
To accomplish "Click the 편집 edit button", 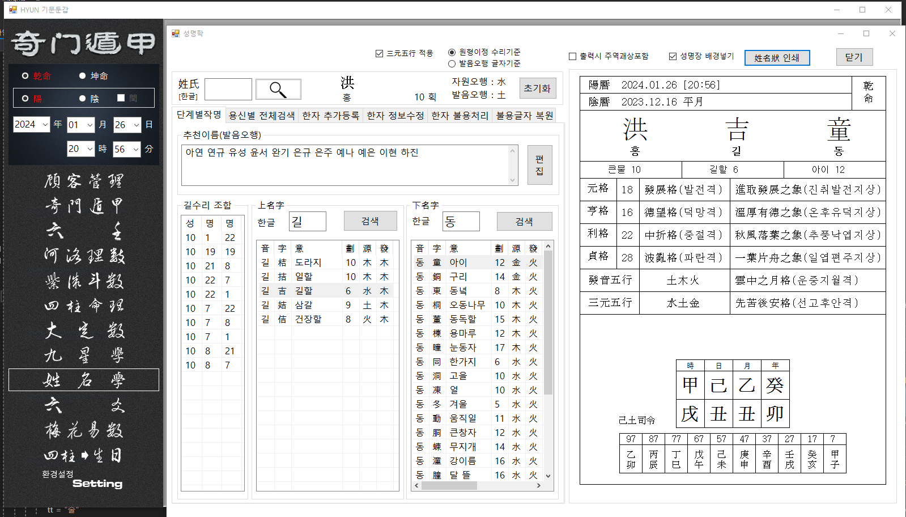I will [539, 165].
